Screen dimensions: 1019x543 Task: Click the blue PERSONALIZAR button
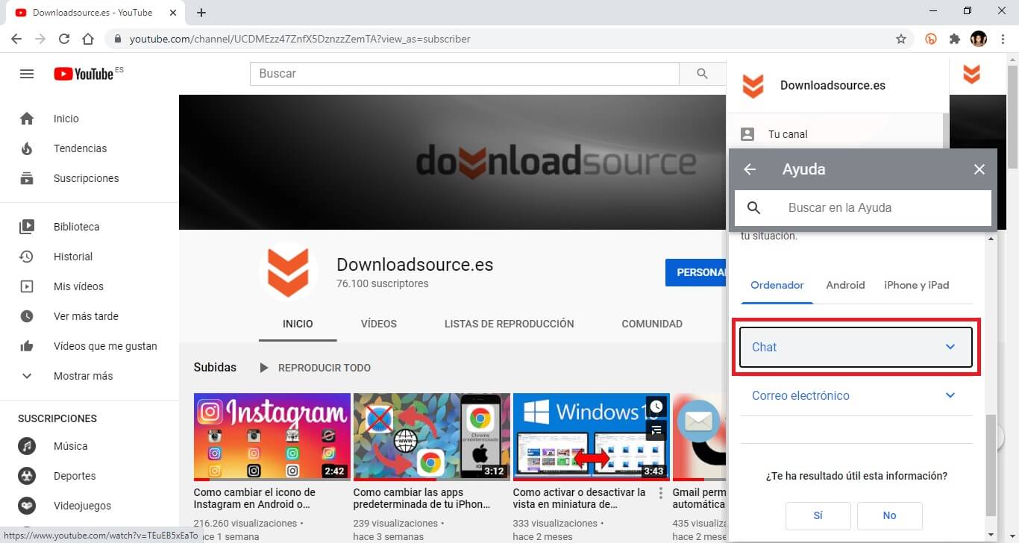tap(696, 273)
